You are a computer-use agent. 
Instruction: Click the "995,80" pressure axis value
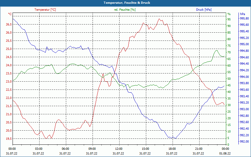(x=244, y=19)
